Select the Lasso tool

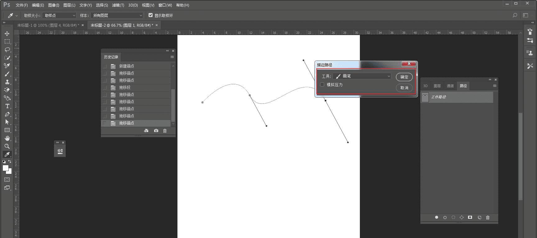[7, 50]
